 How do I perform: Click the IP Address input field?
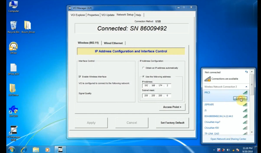point(157,86)
